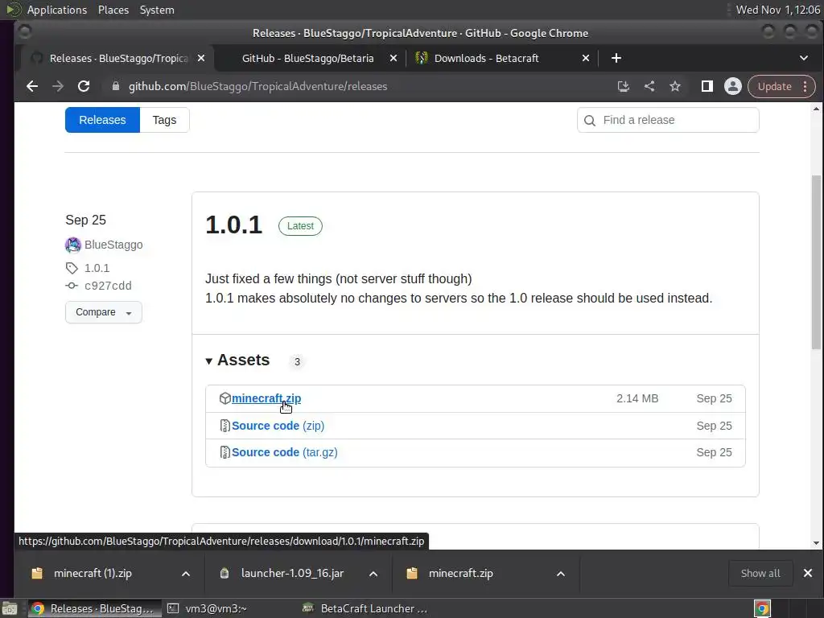This screenshot has height=618, width=824.
Task: Switch to the Downloads Betacraft tab
Action: pos(486,58)
